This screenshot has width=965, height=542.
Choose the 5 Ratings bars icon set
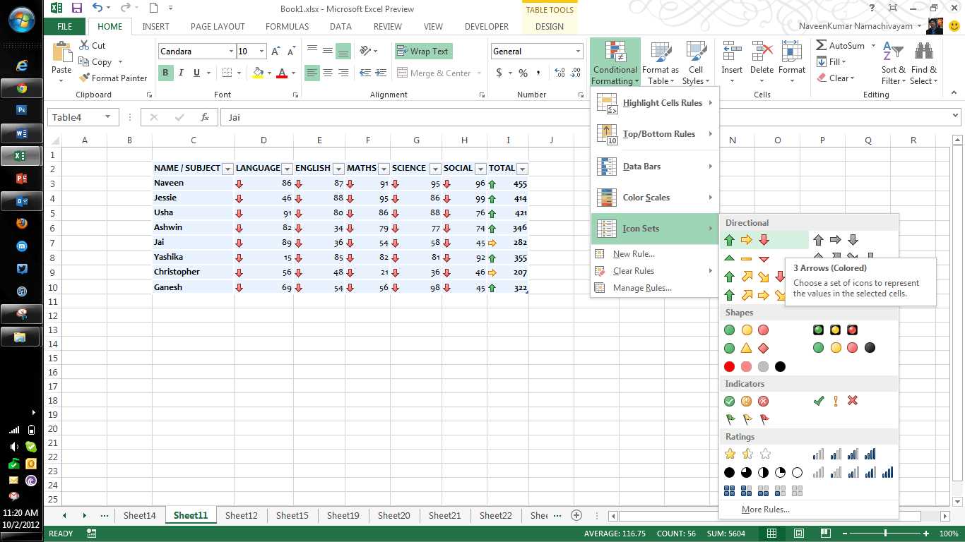(x=853, y=472)
